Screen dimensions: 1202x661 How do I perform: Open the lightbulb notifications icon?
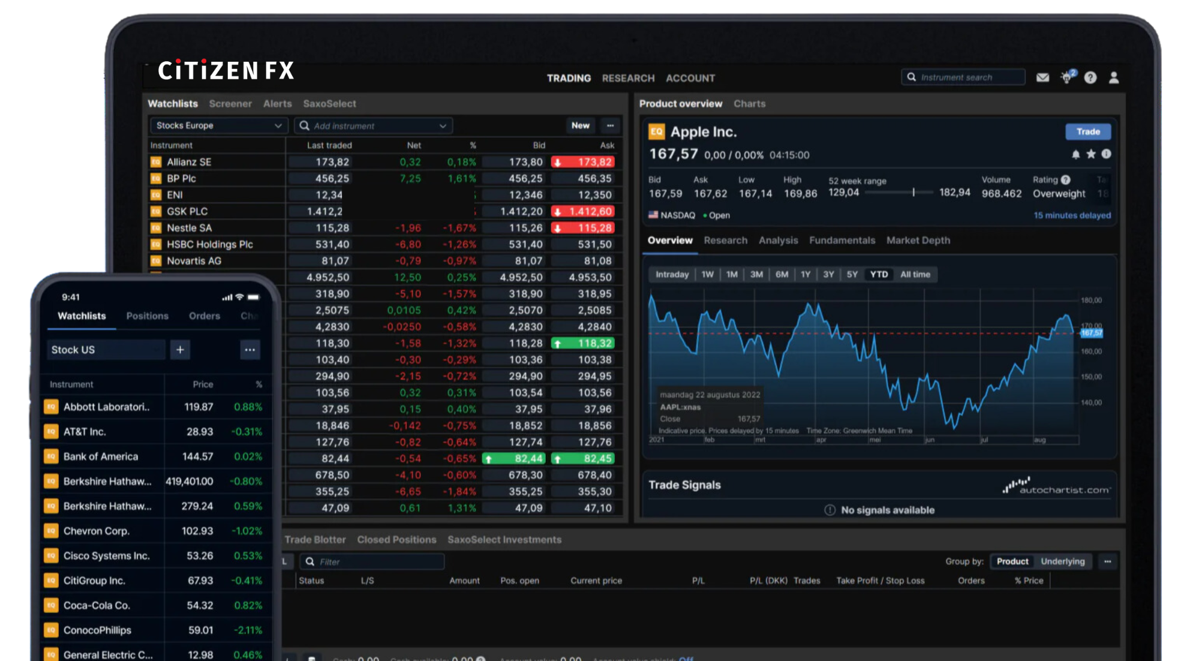[x=1067, y=77]
